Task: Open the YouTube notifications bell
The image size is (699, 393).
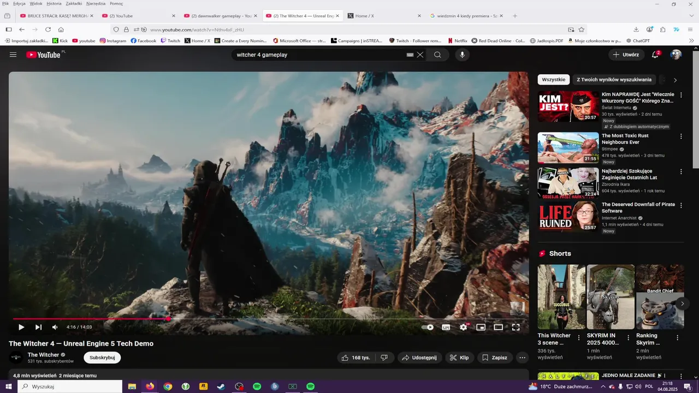Action: coord(655,55)
